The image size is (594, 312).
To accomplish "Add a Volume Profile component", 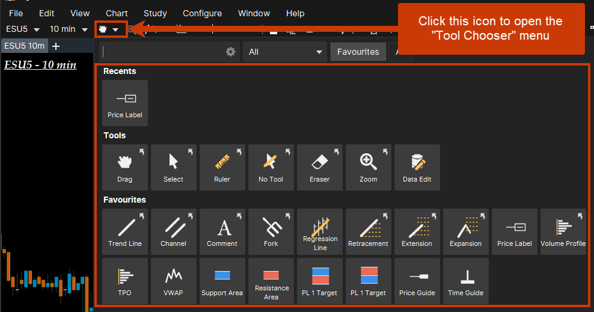I will tap(563, 231).
